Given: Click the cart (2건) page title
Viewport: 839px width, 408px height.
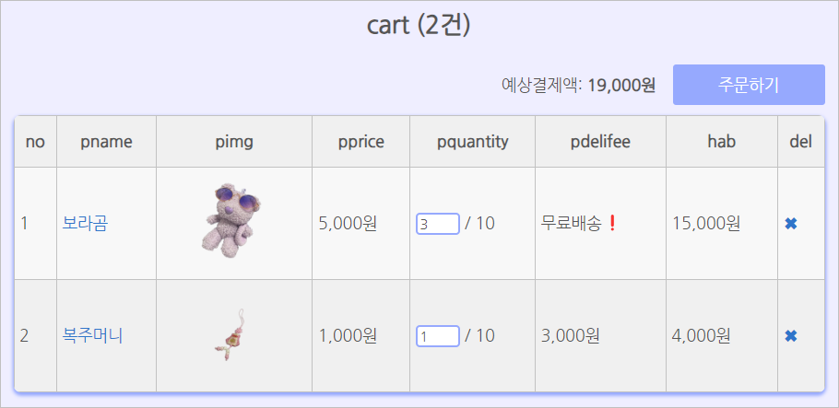Looking at the screenshot, I should (x=419, y=26).
